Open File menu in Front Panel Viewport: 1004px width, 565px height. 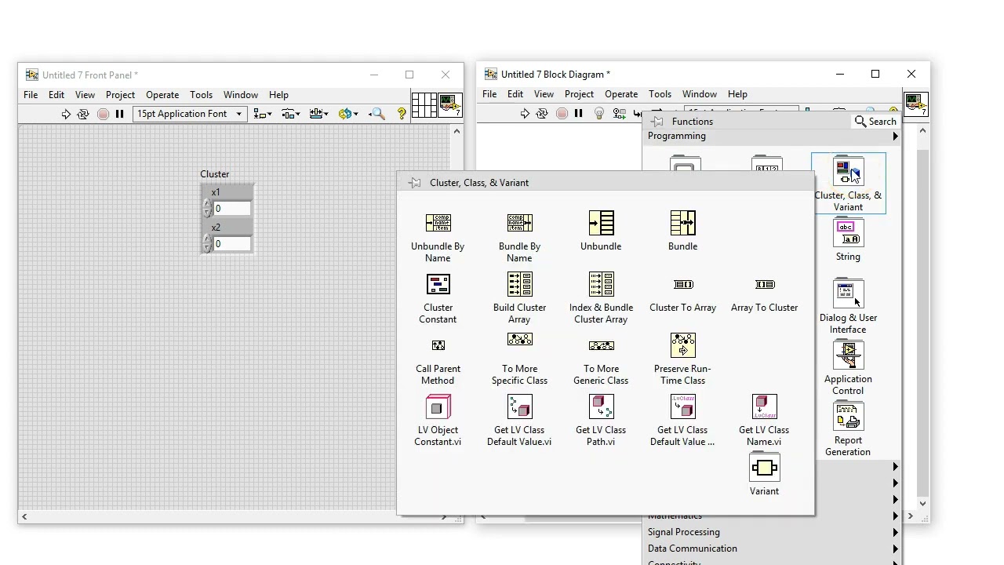tap(31, 95)
